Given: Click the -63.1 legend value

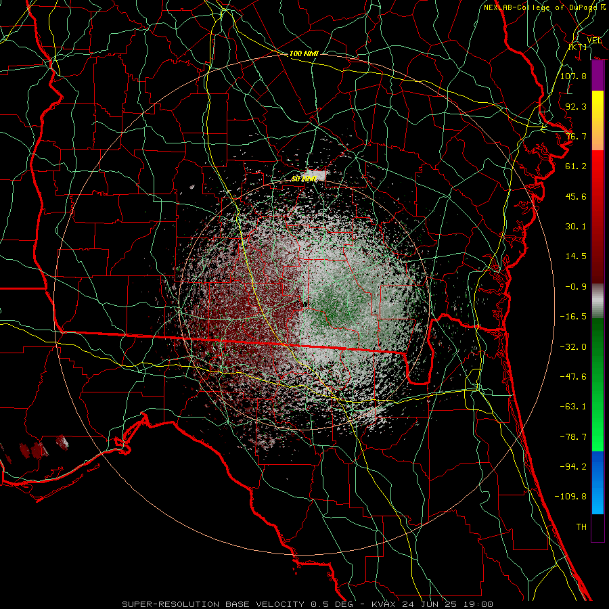Looking at the screenshot, I should pyautogui.click(x=573, y=407).
